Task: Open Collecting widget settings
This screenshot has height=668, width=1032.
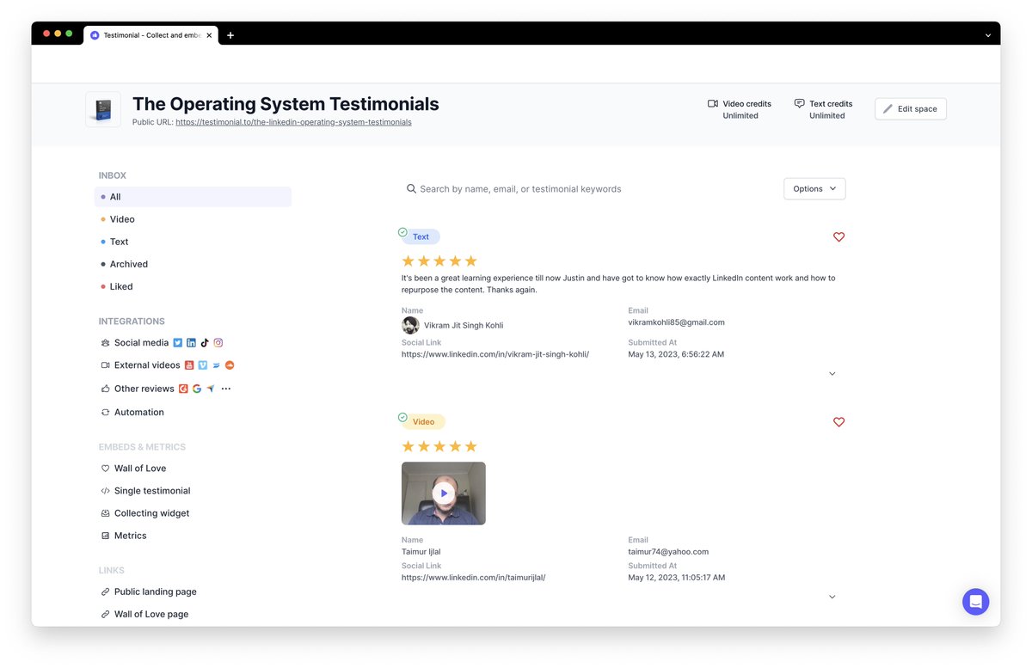Action: (x=151, y=513)
